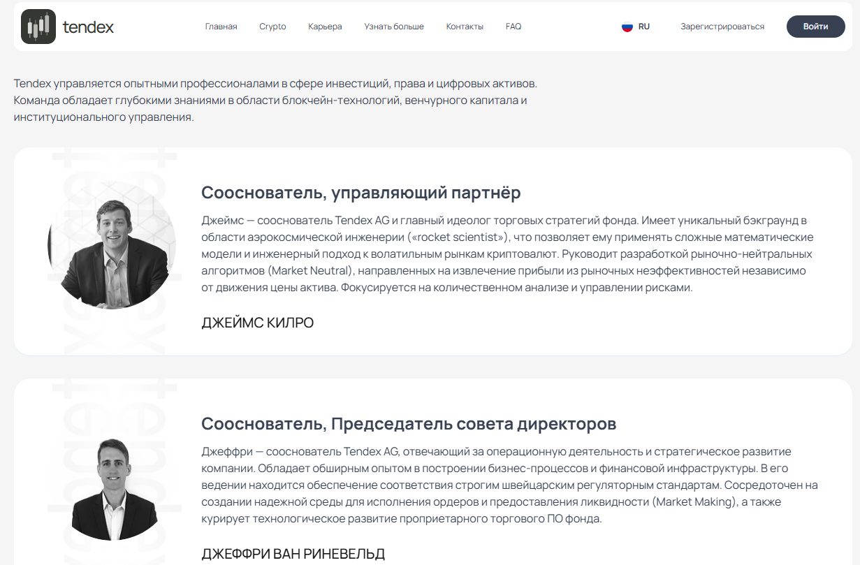Open the RU language selector
Image resolution: width=860 pixels, height=565 pixels.
pyautogui.click(x=643, y=27)
